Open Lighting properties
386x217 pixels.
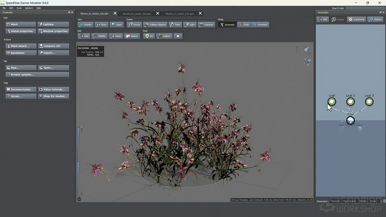[53, 24]
